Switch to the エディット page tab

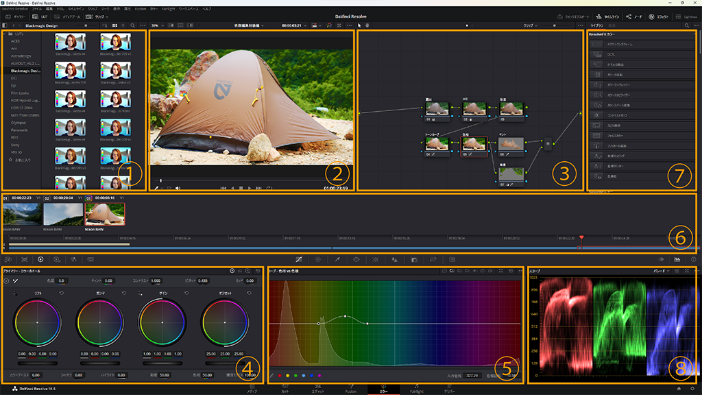click(x=318, y=389)
